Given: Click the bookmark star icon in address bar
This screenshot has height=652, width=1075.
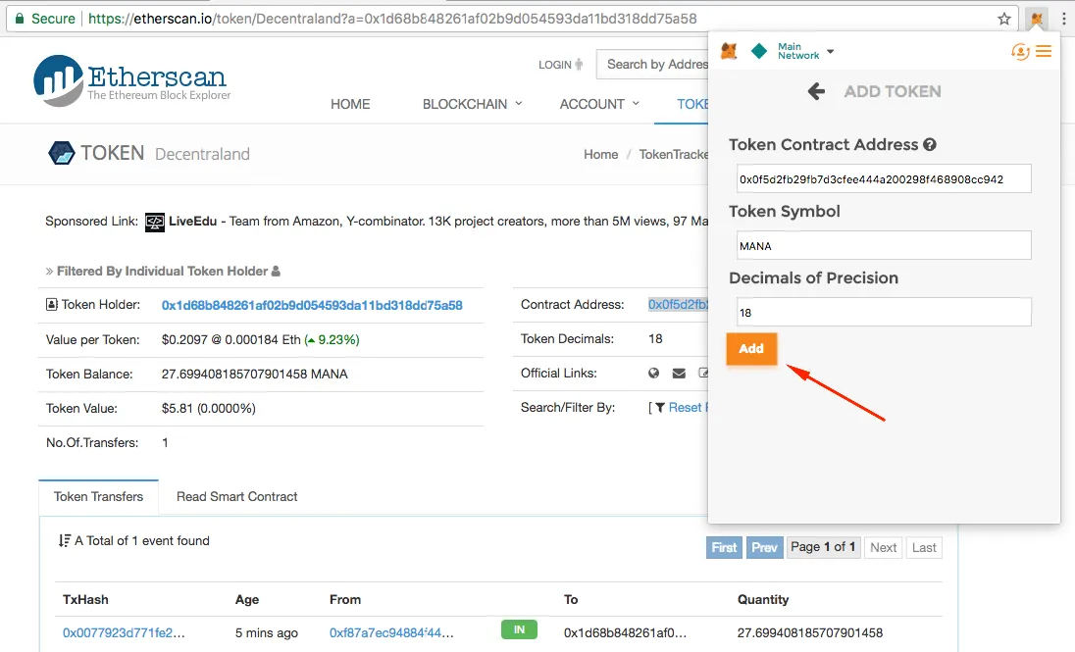Looking at the screenshot, I should (x=1004, y=19).
